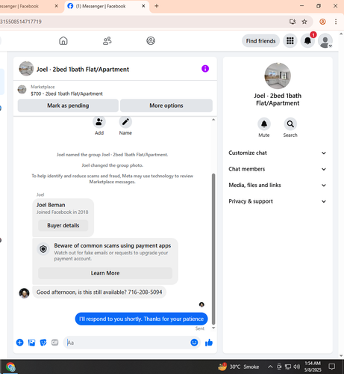Open the listing thumbnail in Marketplace bar
344x374 pixels.
(x=22, y=90)
